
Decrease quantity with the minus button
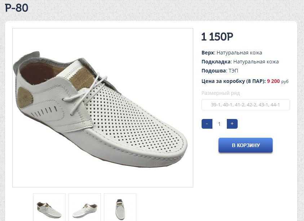(207, 124)
